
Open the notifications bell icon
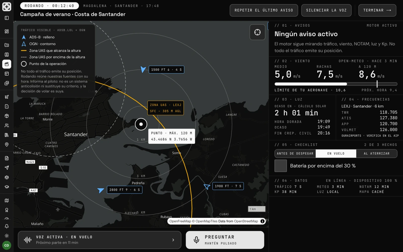click(7, 226)
